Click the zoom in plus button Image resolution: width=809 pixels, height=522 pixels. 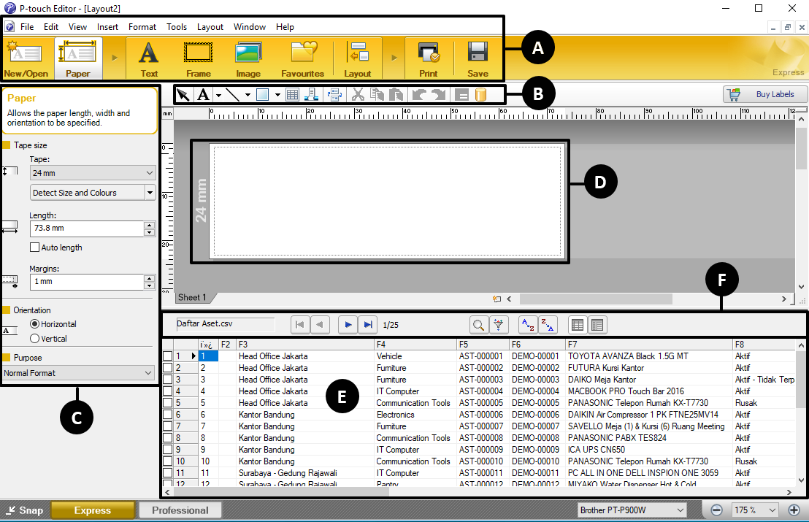pyautogui.click(x=794, y=510)
